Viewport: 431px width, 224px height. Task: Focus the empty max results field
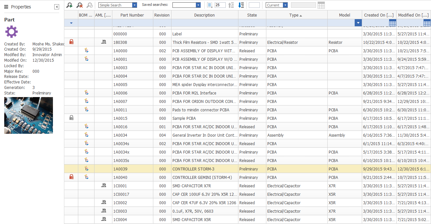pyautogui.click(x=254, y=5)
